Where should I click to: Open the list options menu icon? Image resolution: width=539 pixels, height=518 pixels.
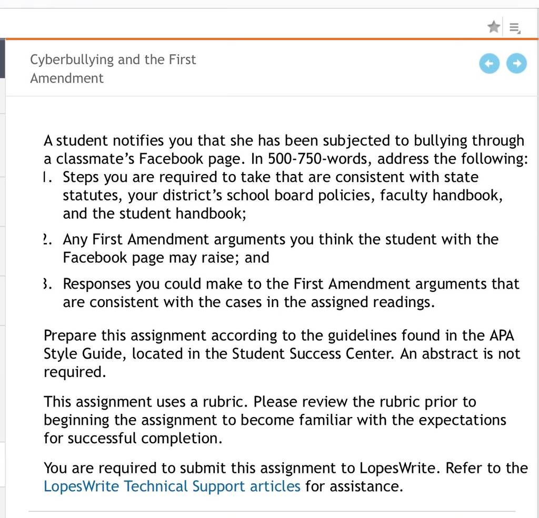515,28
